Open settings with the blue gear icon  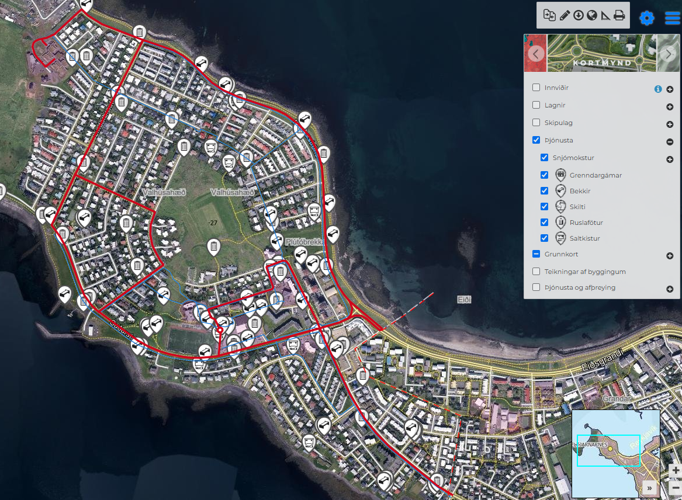point(646,18)
